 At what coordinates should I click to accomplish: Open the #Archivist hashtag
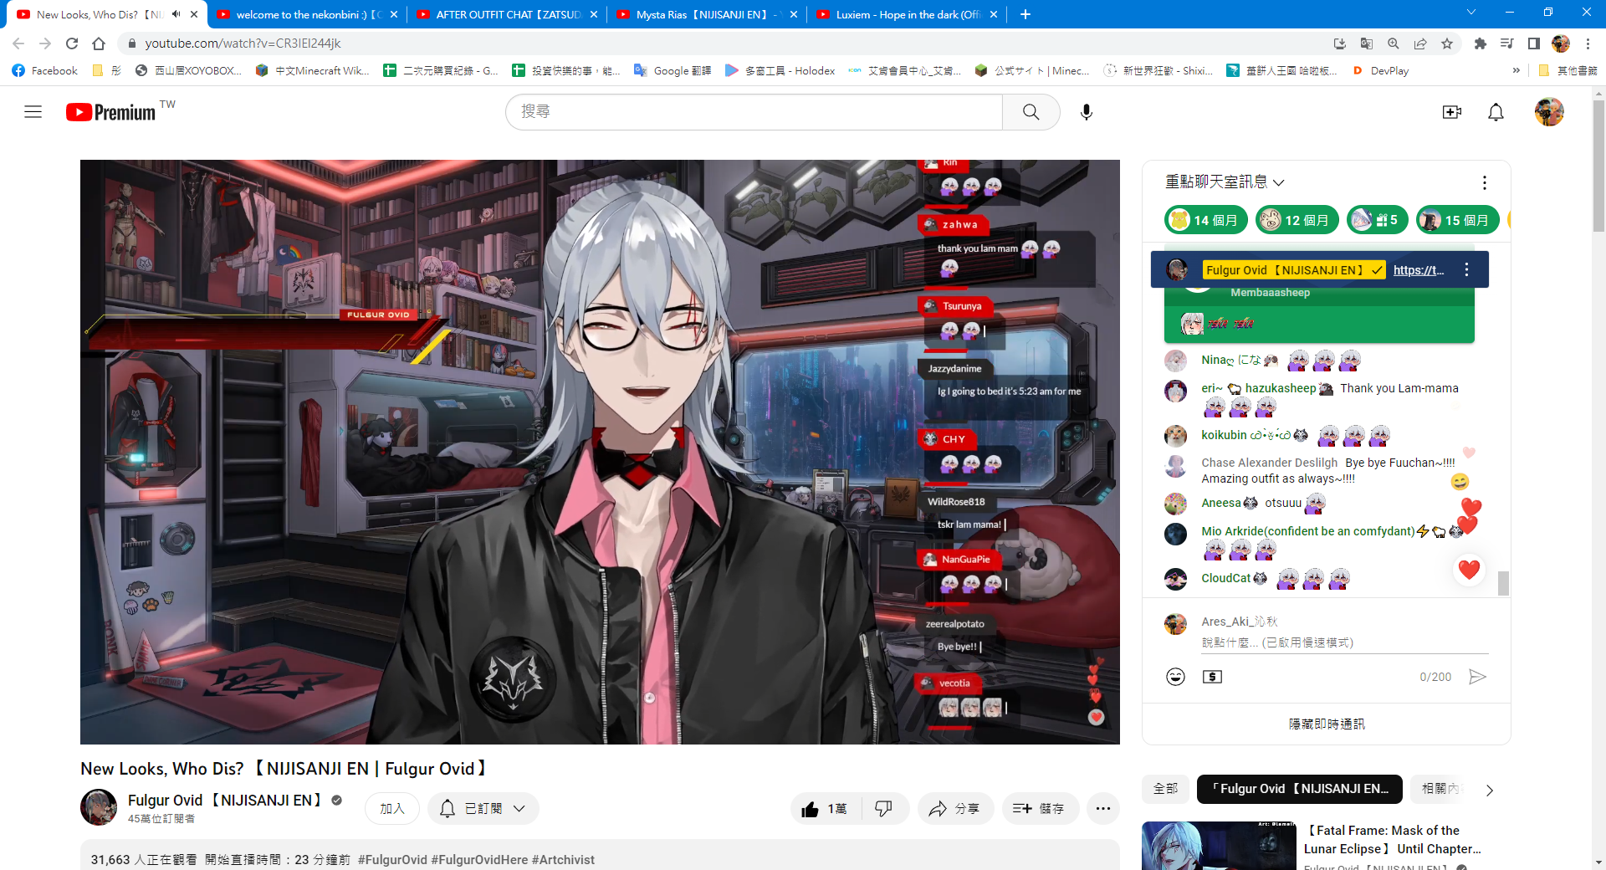(563, 860)
